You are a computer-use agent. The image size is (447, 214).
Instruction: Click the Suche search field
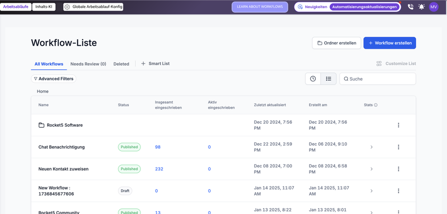379,79
